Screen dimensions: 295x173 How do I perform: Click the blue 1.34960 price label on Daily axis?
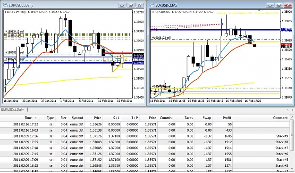[138, 63]
